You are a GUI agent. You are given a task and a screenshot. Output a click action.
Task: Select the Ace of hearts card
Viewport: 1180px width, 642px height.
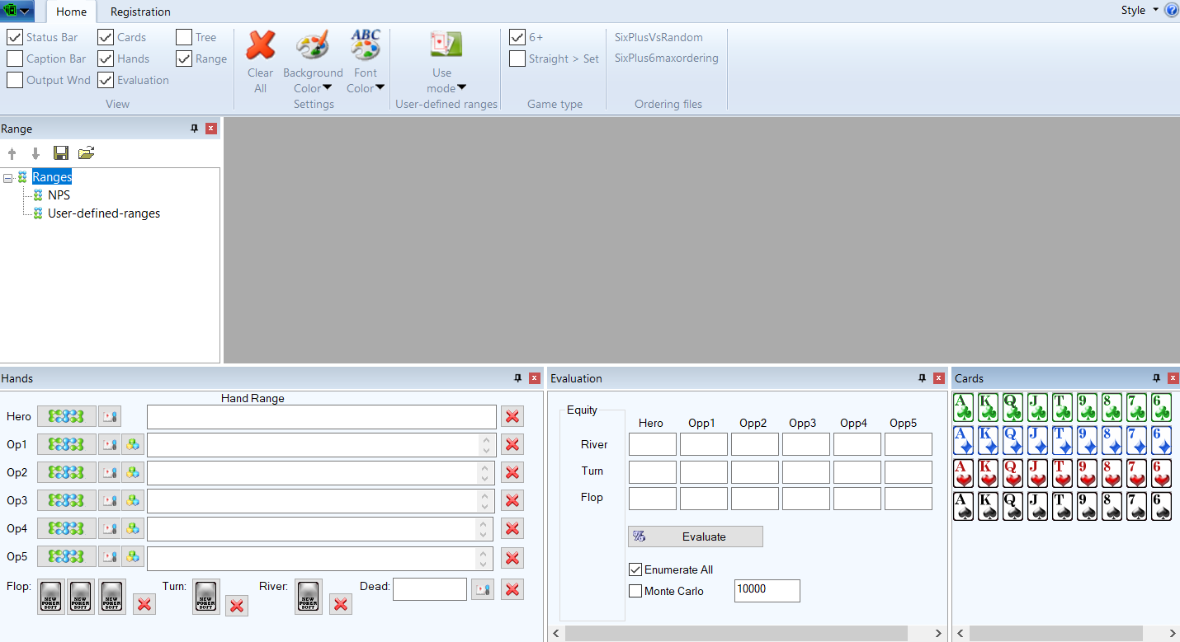tap(964, 474)
